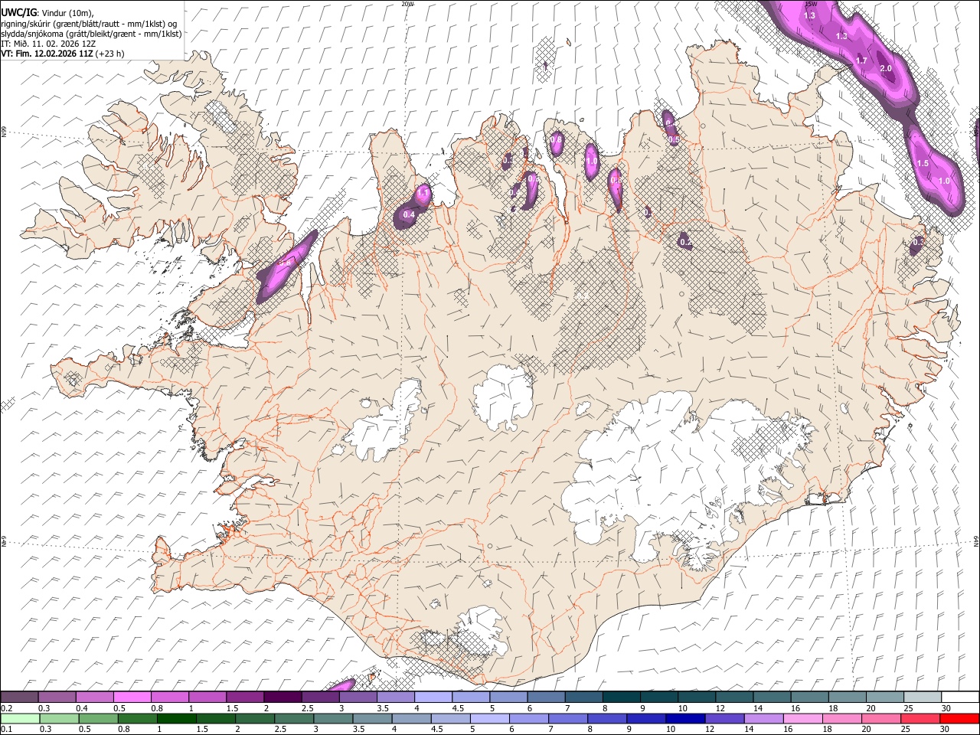Click the 'slydda/snjókoma' snow legend description line
This screenshot has width=980, height=735.
coord(91,34)
